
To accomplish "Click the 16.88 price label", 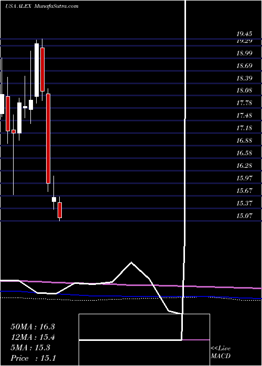I will click(x=244, y=141).
